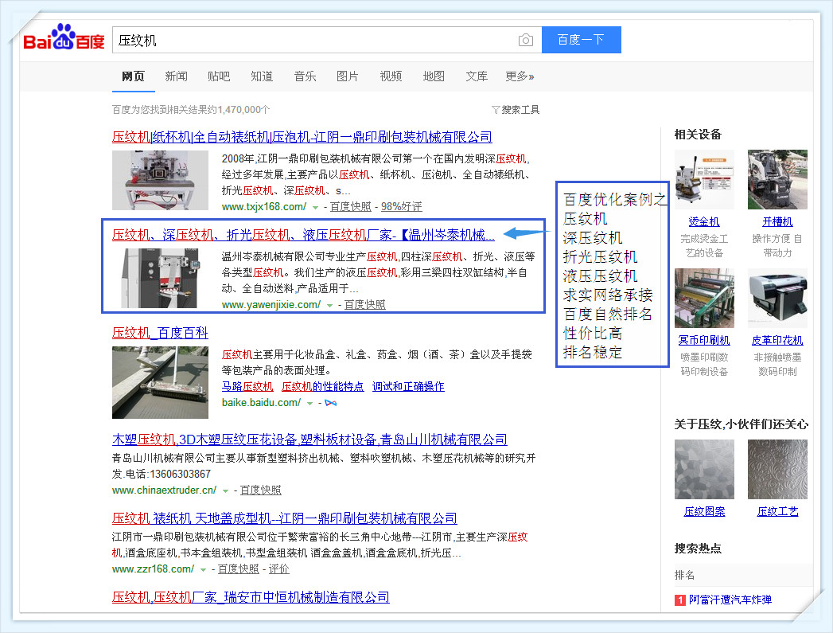Image resolution: width=833 pixels, height=633 pixels.
Task: Open the 压纹图案 pattern thumbnail
Action: (x=704, y=470)
